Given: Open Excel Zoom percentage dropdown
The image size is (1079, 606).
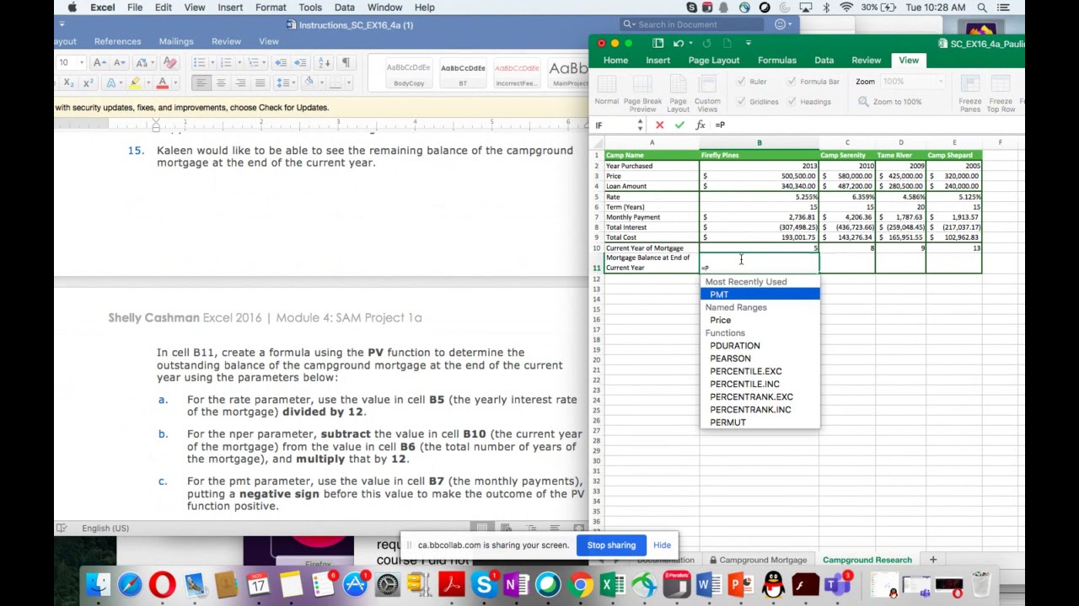Looking at the screenshot, I should point(940,82).
